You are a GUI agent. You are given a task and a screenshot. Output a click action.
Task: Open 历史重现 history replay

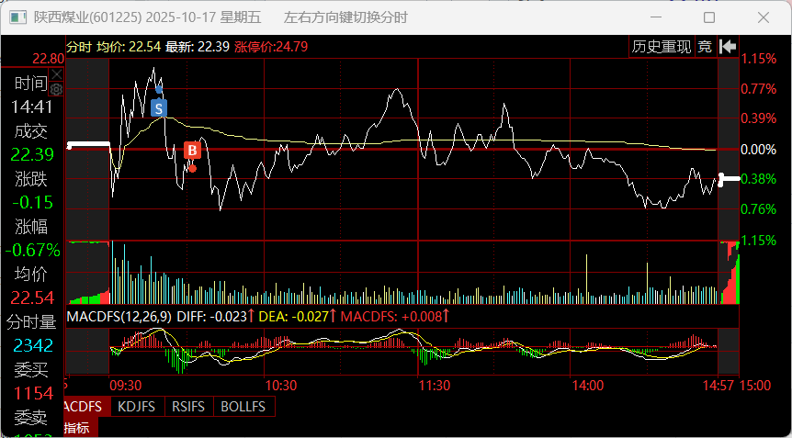(x=661, y=47)
